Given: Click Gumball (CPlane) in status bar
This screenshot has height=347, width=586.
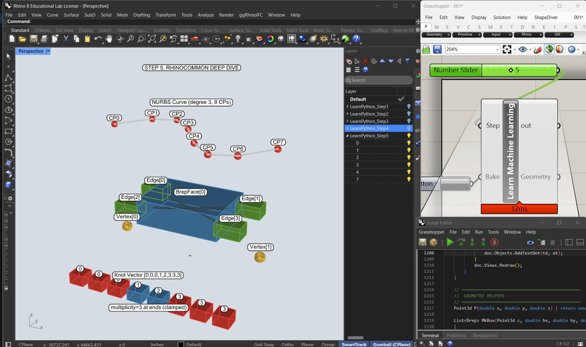Looking at the screenshot, I should coord(391,344).
